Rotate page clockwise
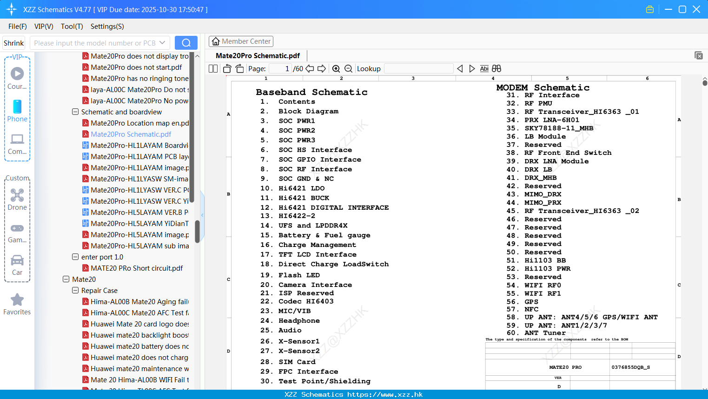The width and height of the screenshot is (708, 399). coord(239,68)
